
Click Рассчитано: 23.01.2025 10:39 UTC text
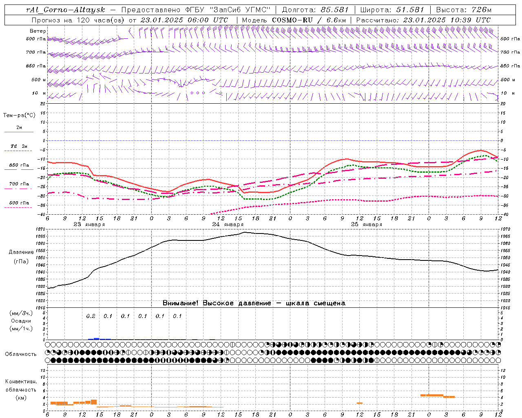tap(423, 20)
